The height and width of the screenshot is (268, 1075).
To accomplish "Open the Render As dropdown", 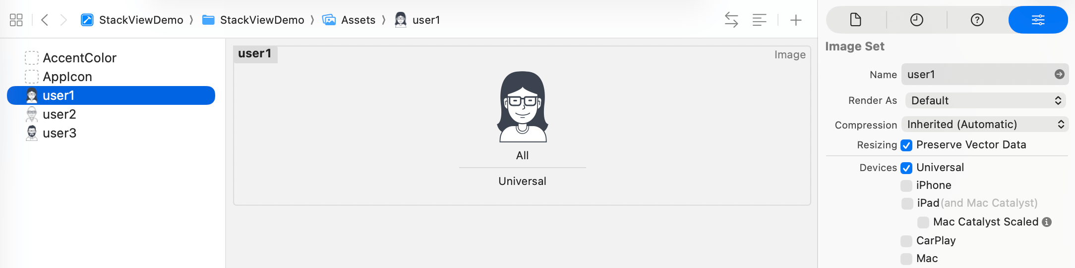I will point(985,100).
